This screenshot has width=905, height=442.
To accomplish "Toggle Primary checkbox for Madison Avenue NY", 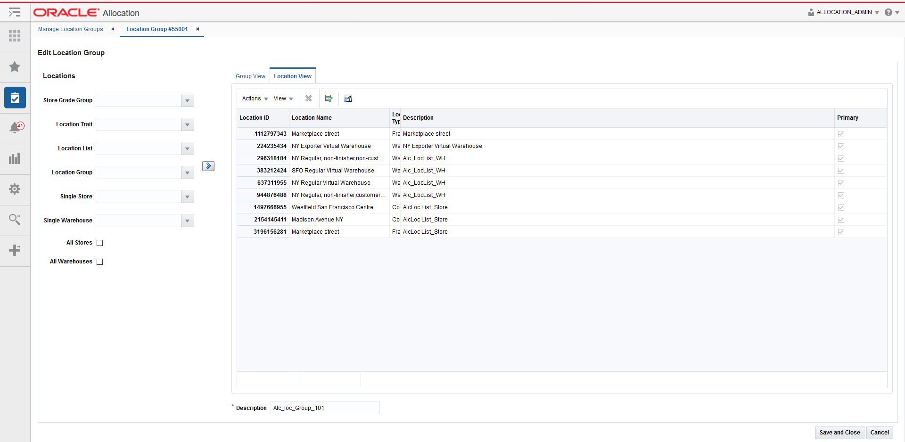I will coord(841,220).
